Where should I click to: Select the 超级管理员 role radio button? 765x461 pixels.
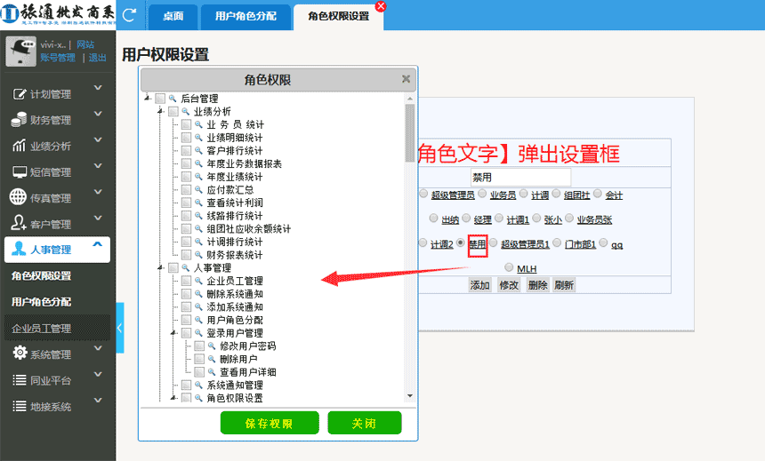coord(423,194)
